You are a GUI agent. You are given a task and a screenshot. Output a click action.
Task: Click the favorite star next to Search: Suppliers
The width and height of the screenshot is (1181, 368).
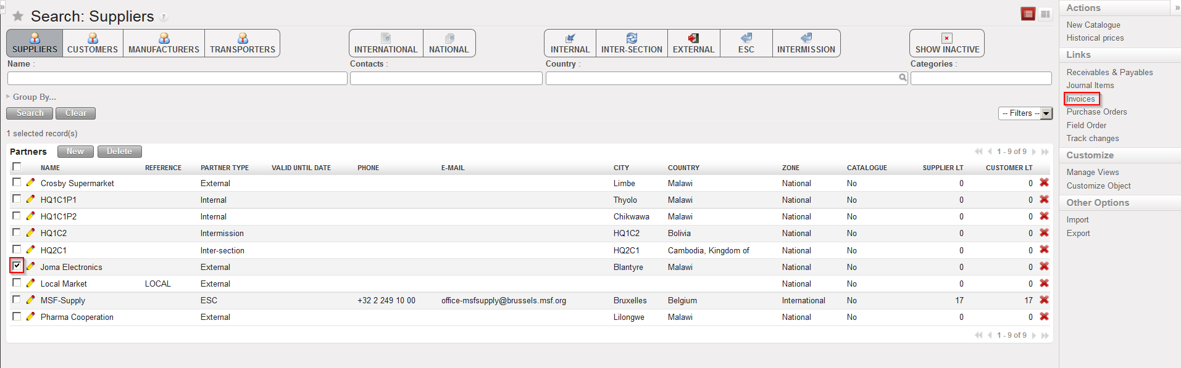(18, 16)
